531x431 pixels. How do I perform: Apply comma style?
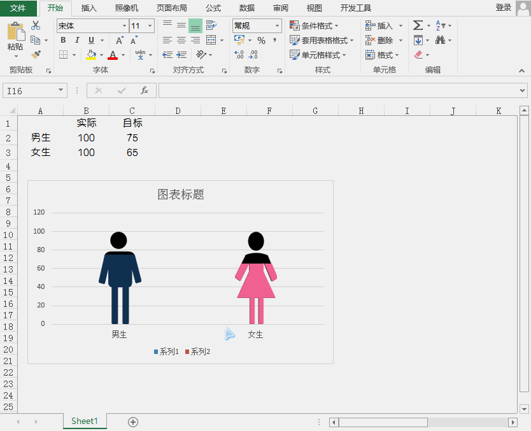click(274, 40)
